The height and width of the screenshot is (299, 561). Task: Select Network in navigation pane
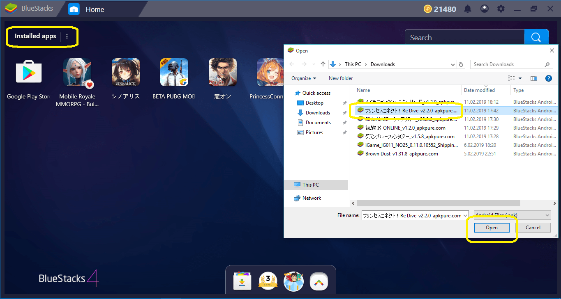(x=312, y=198)
